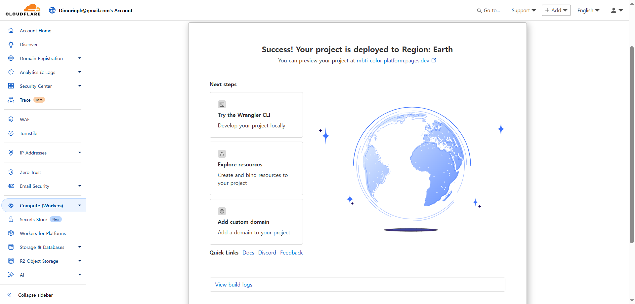The height and width of the screenshot is (304, 635).
Task: Expand Email Security submenu arrow
Action: click(x=80, y=186)
